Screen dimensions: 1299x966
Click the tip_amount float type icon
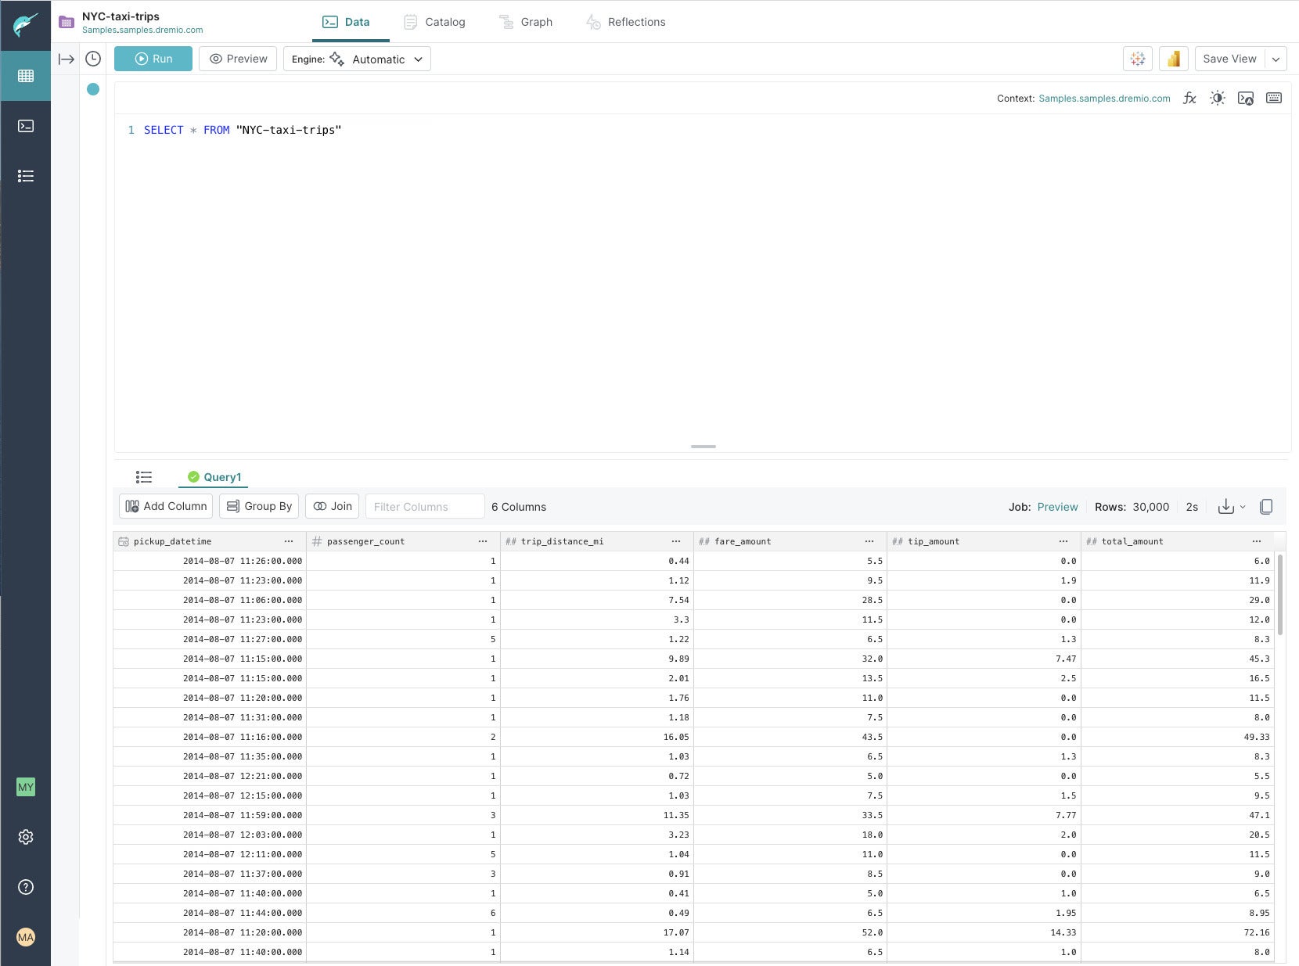pyautogui.click(x=898, y=541)
